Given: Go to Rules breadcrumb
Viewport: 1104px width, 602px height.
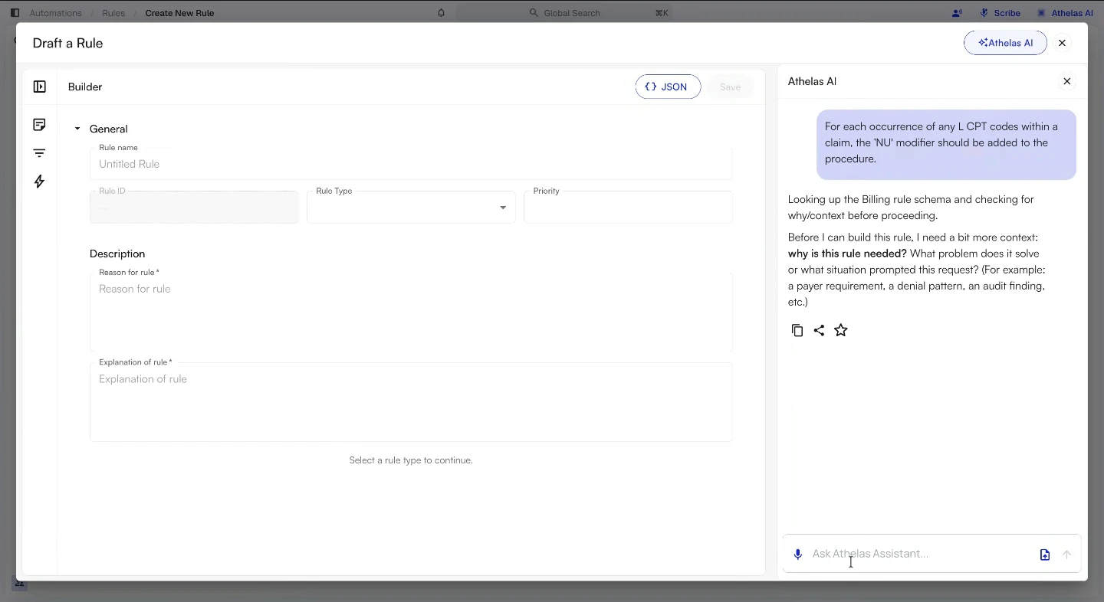Looking at the screenshot, I should (113, 13).
